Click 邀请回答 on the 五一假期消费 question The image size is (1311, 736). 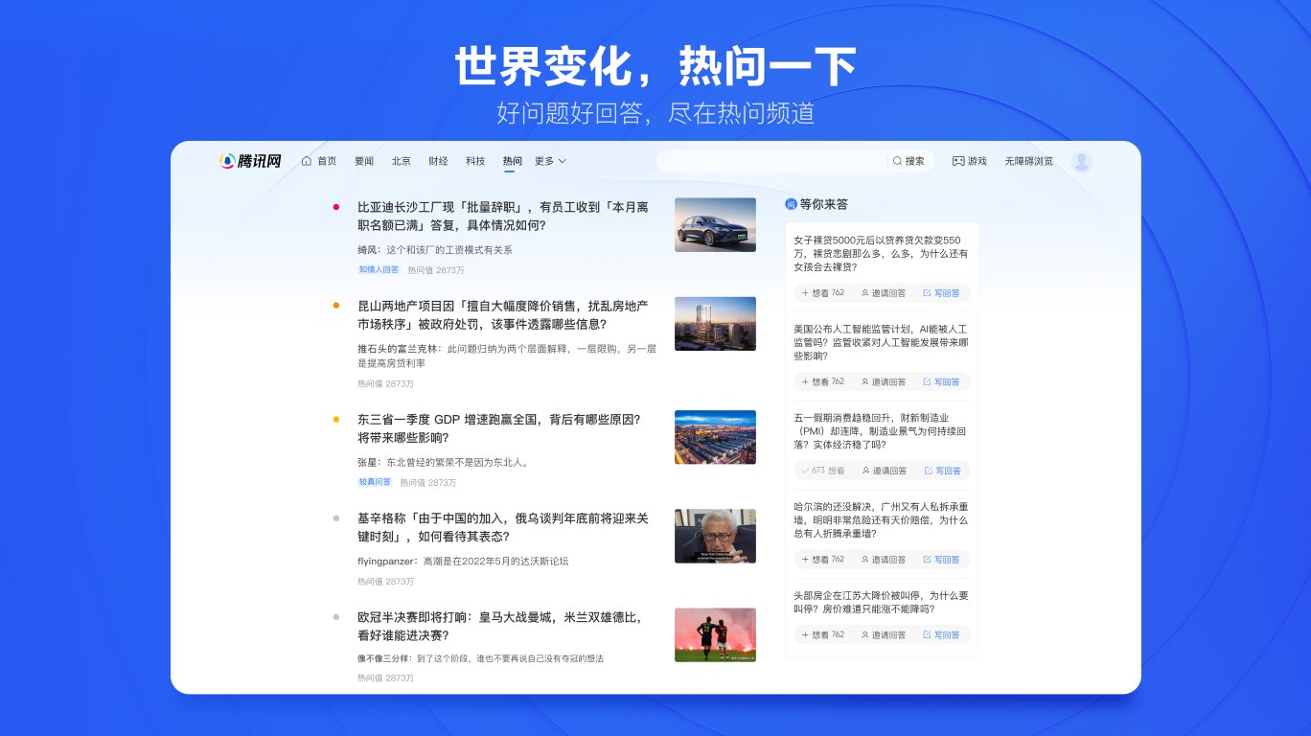pyautogui.click(x=885, y=471)
